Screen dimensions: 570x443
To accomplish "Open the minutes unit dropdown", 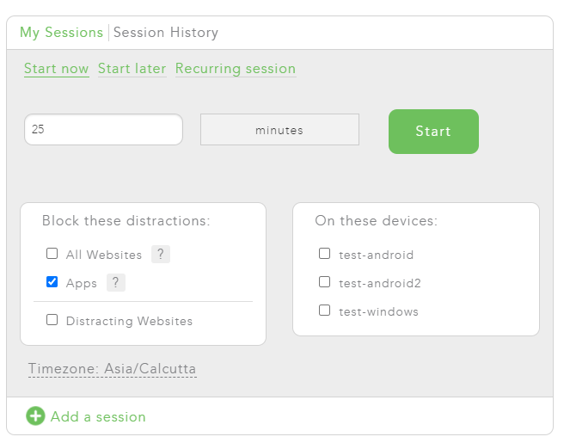I will click(x=279, y=130).
